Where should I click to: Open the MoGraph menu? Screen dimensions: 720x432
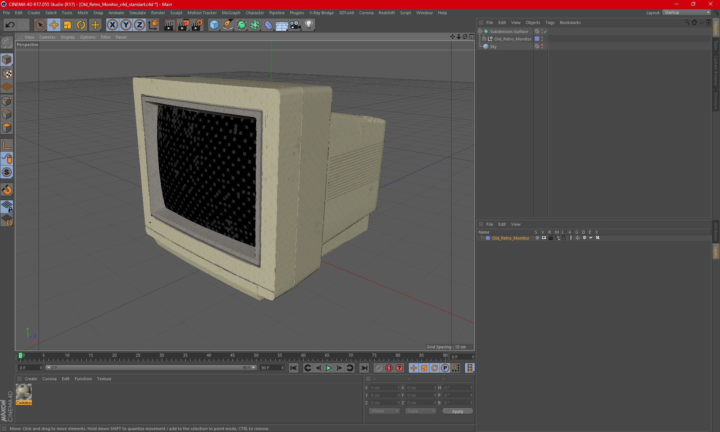(231, 13)
